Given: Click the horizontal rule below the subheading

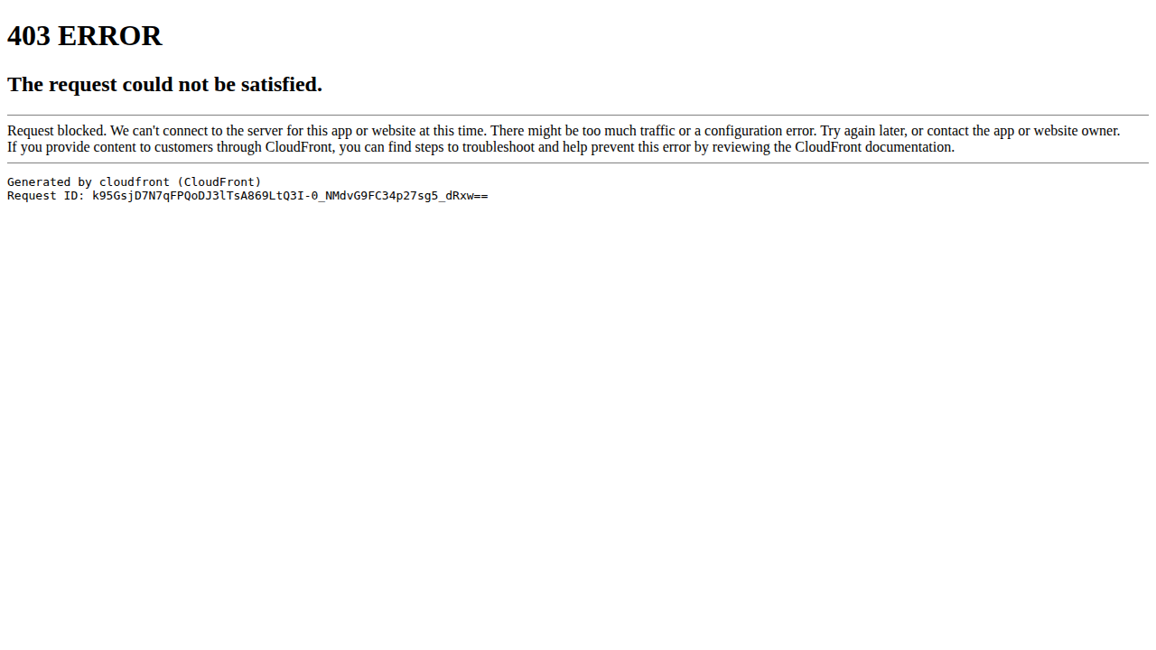Looking at the screenshot, I should [x=578, y=116].
